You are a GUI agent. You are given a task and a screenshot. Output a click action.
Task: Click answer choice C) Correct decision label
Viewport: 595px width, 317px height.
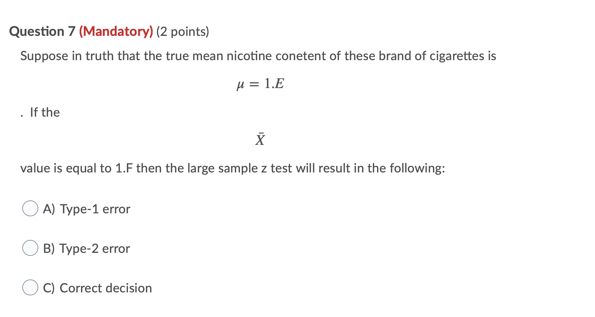pyautogui.click(x=97, y=288)
